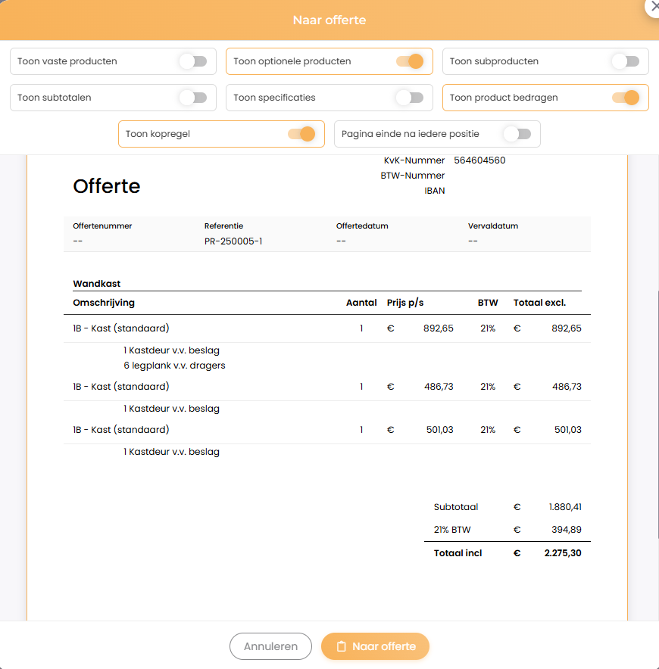Click the 'Offerte' document heading
The height and width of the screenshot is (669, 659).
pyautogui.click(x=107, y=186)
